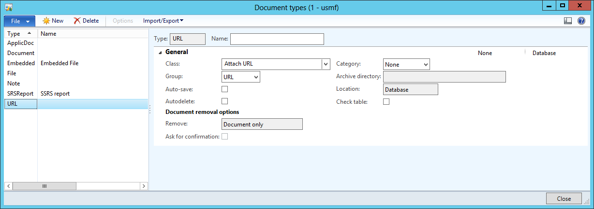
Task: Expand the Group dropdown set to URL
Action: pos(256,77)
